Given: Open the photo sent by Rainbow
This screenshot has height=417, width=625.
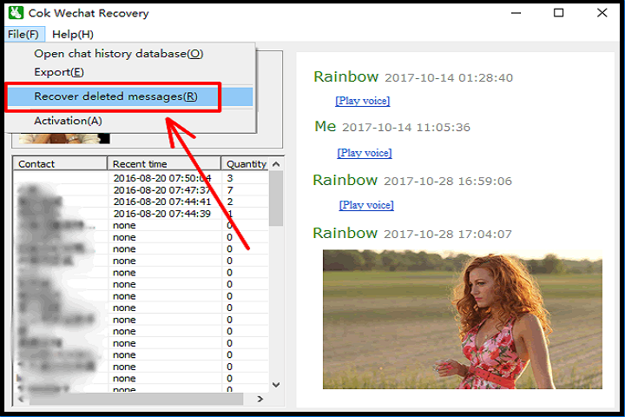Looking at the screenshot, I should [462, 319].
